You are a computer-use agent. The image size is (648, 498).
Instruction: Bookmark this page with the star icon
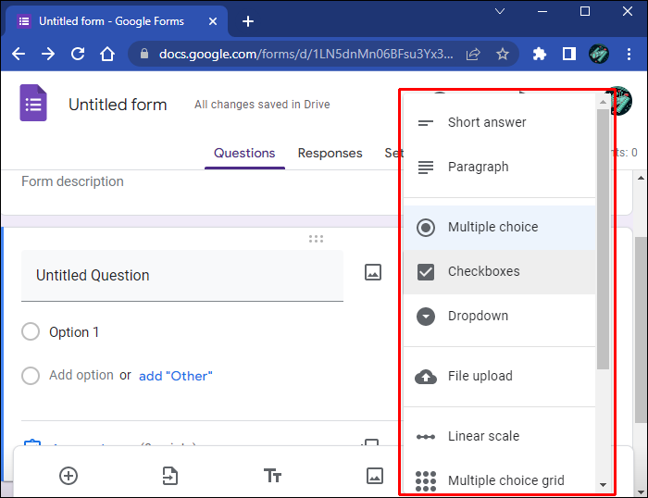click(x=503, y=55)
